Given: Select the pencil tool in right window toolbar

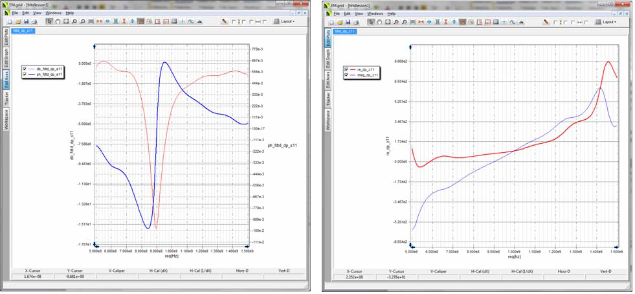Looking at the screenshot, I should pos(546,21).
